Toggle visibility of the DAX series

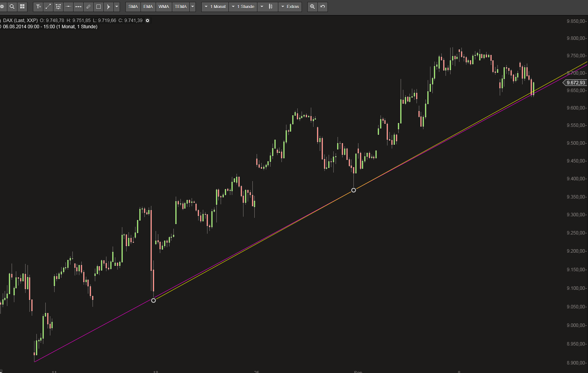coord(147,21)
